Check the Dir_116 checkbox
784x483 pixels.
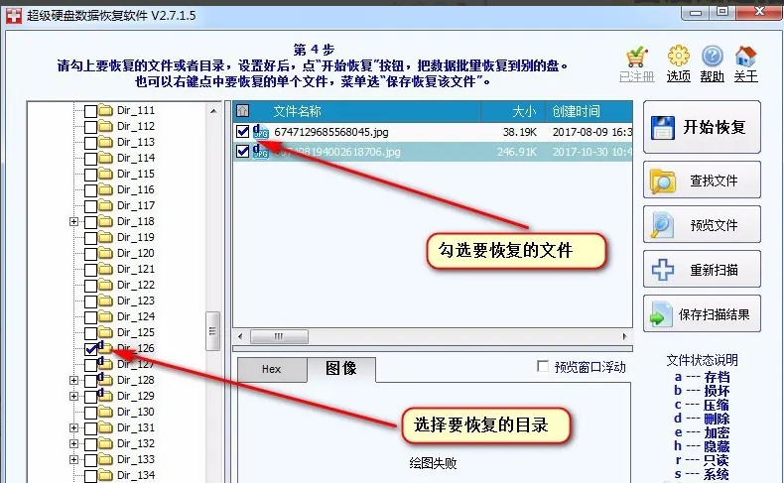point(90,190)
